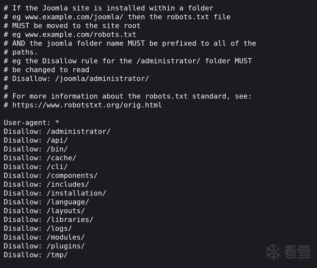Place cursor on Disallow /cli/ line
The image size is (317, 268).
pyautogui.click(x=36, y=167)
